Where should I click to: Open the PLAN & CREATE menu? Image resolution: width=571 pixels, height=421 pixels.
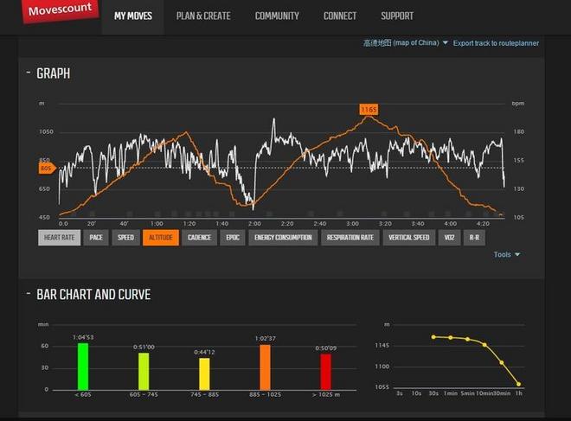205,16
